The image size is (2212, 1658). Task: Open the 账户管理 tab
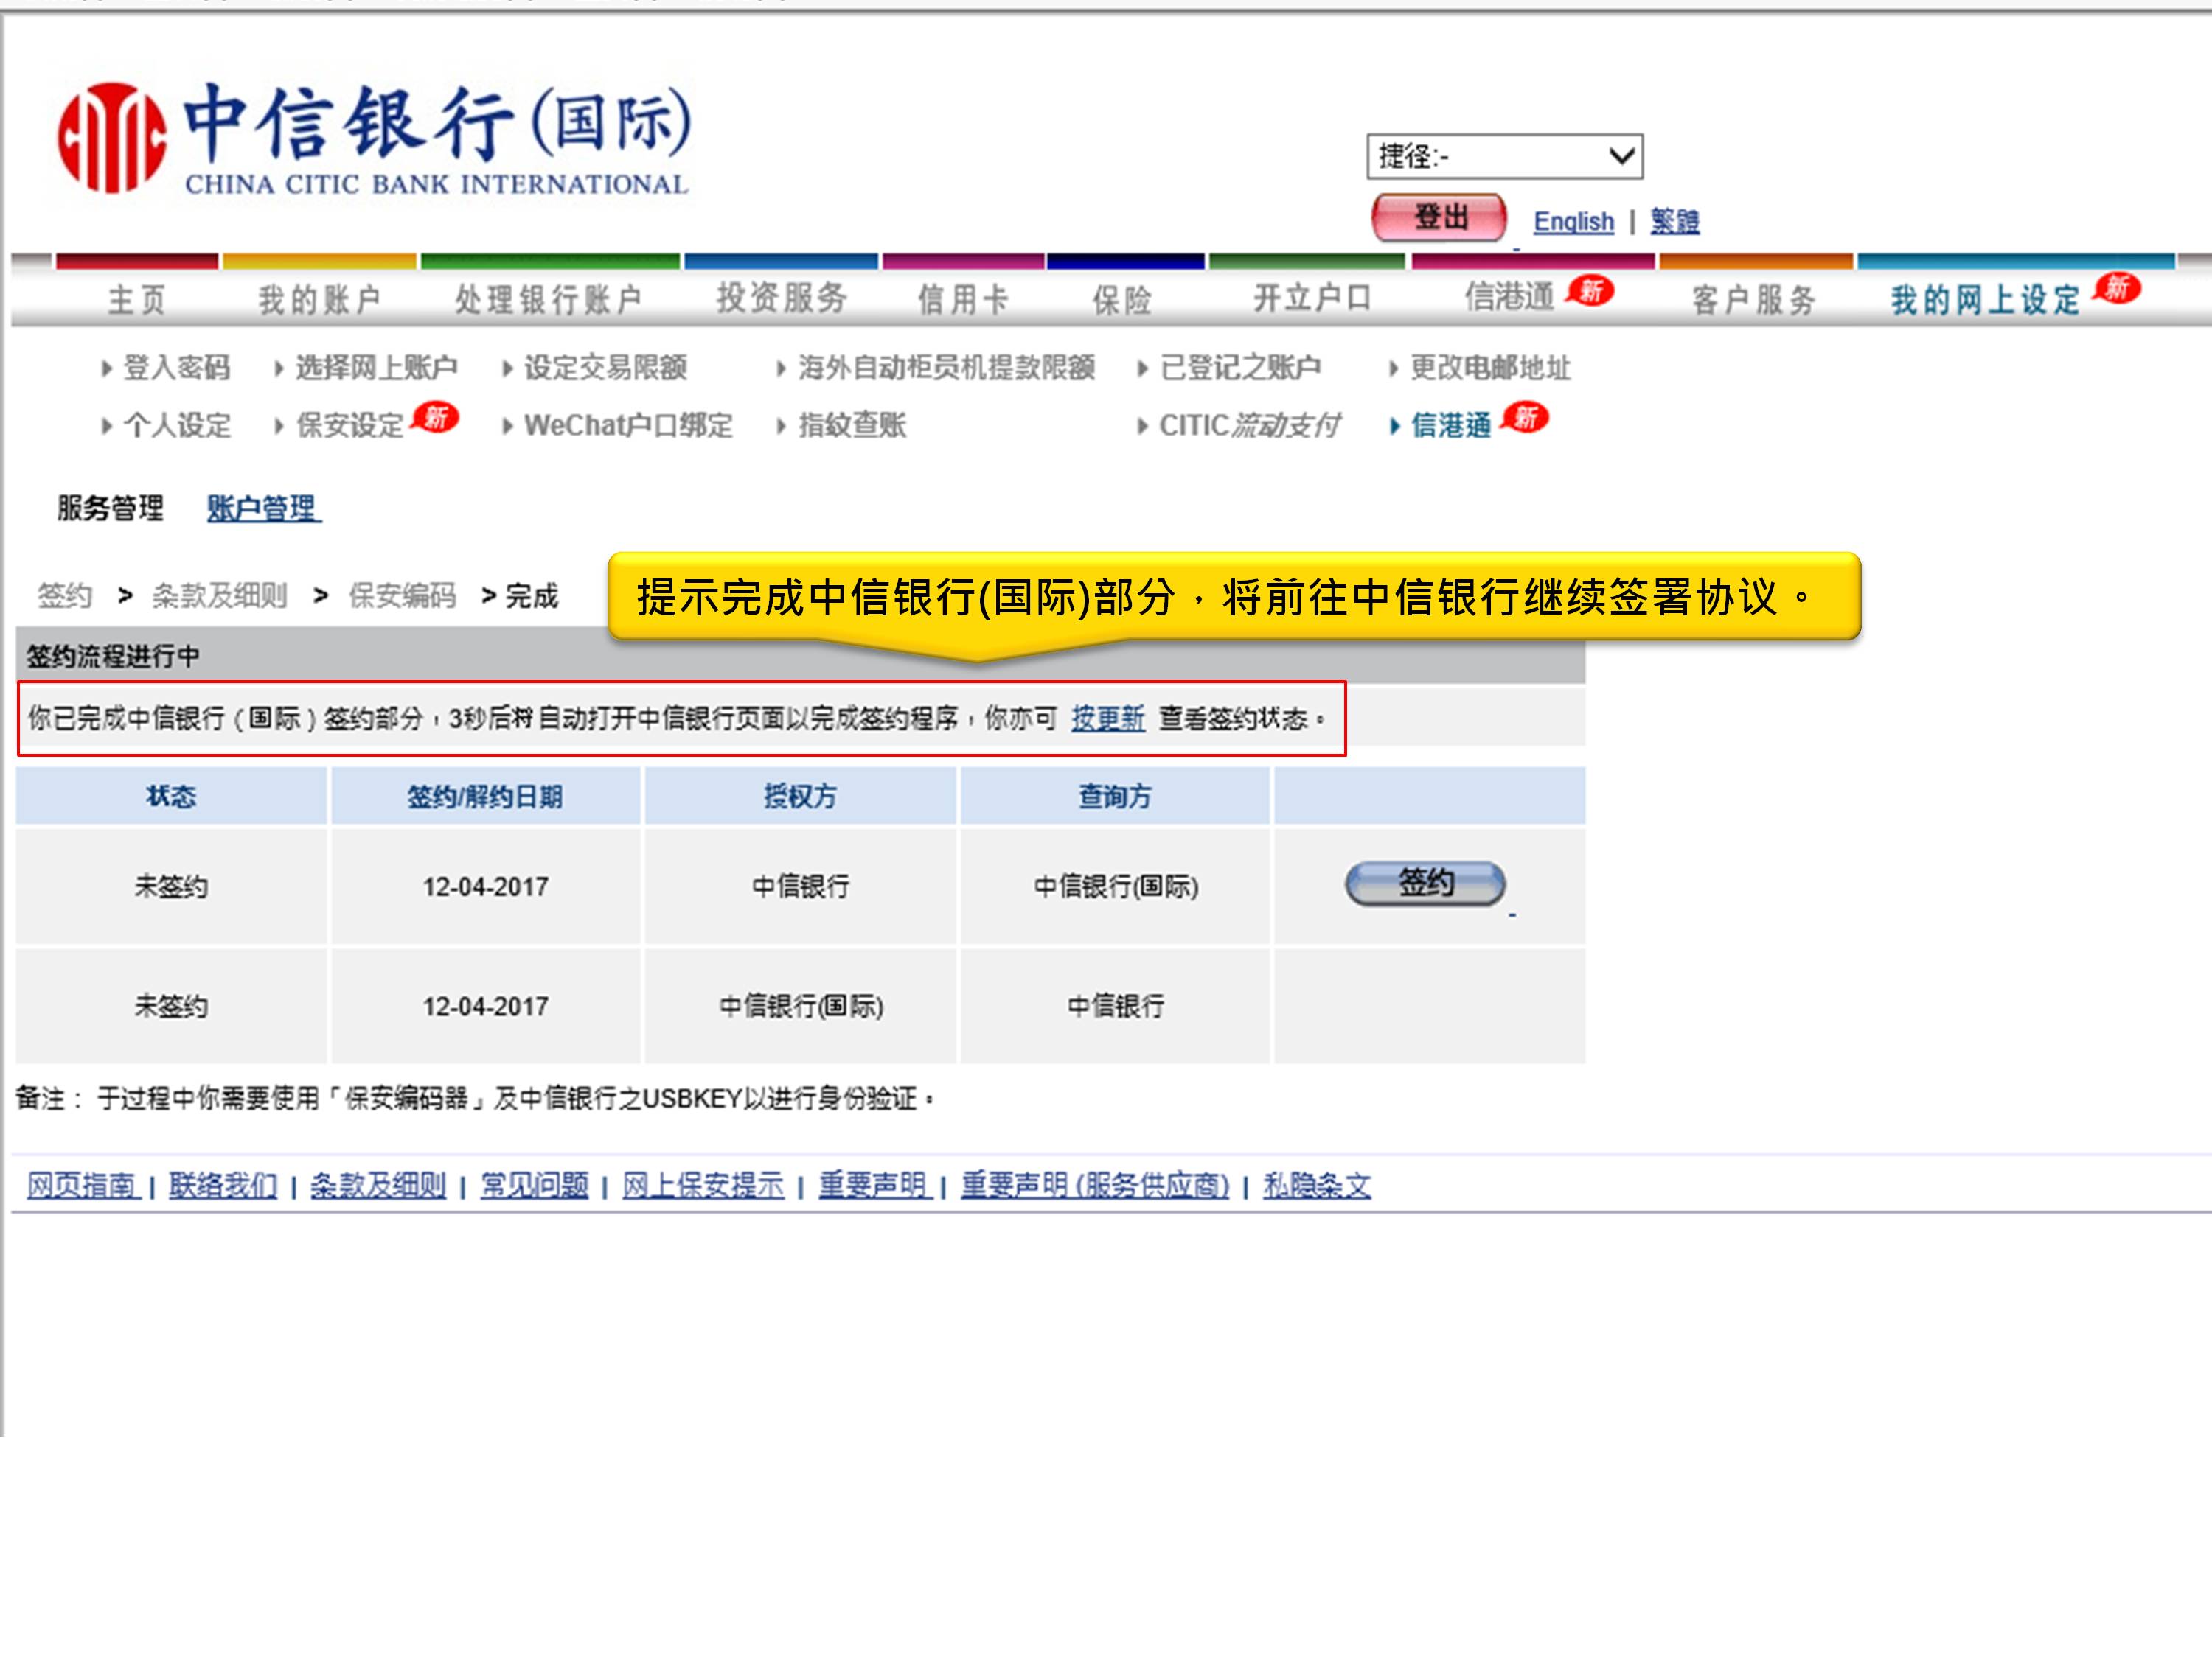coord(262,508)
